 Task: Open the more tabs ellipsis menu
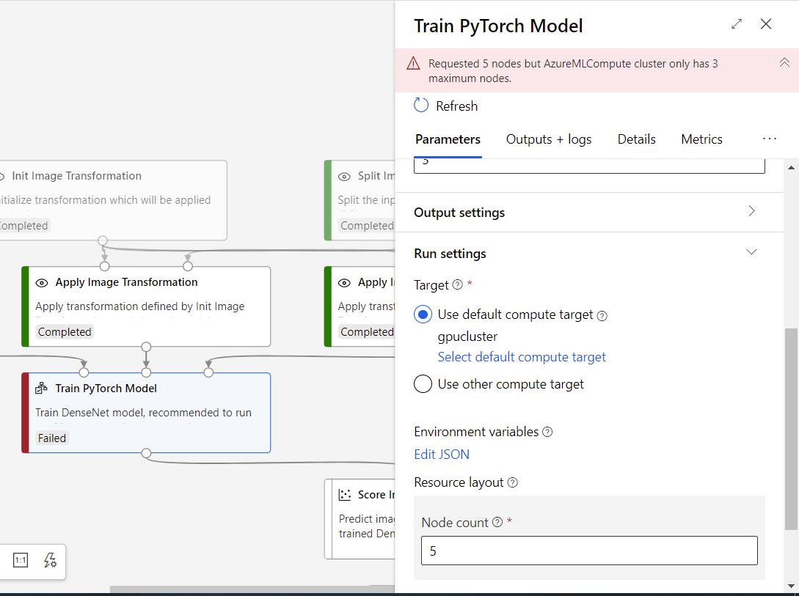click(x=769, y=139)
